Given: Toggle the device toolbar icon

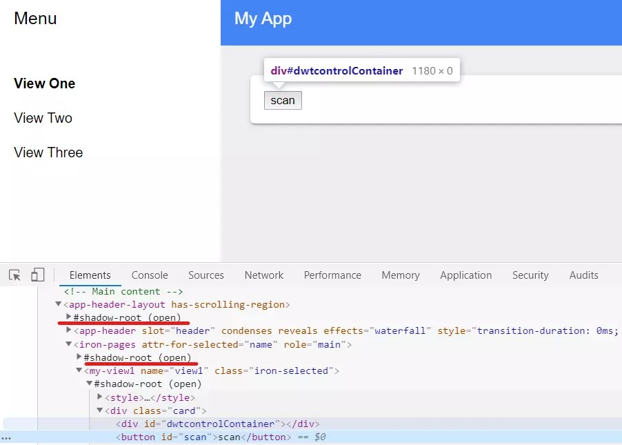Looking at the screenshot, I should [38, 275].
